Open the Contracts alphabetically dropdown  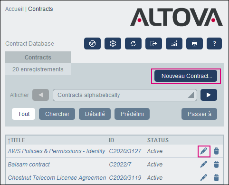click(x=125, y=95)
